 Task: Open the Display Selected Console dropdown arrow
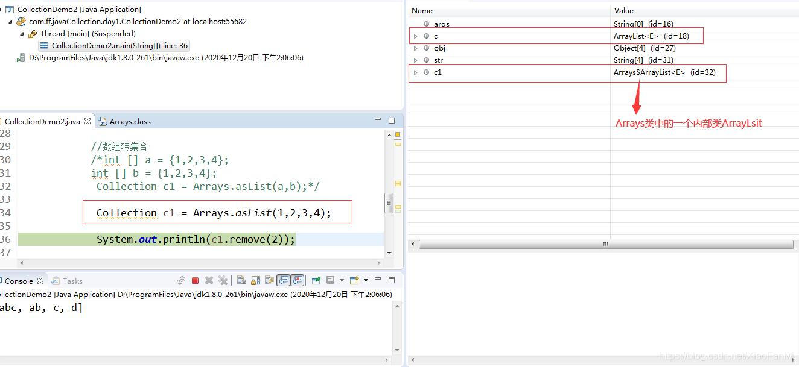tap(342, 280)
